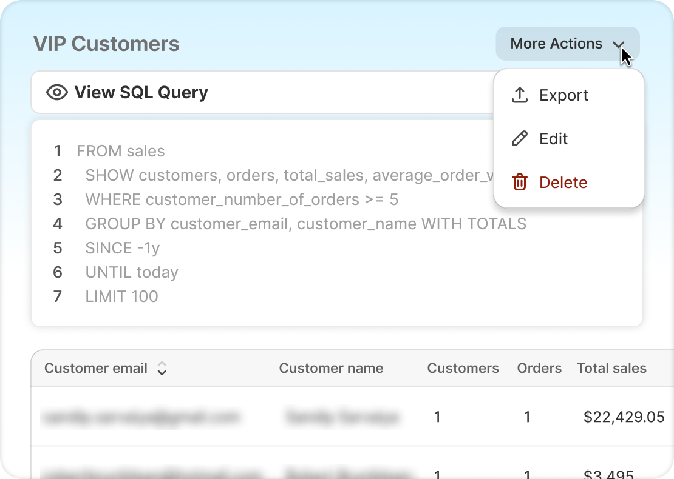Click the GROUP BY line in the query
Image resolution: width=674 pixels, height=479 pixels.
point(305,224)
